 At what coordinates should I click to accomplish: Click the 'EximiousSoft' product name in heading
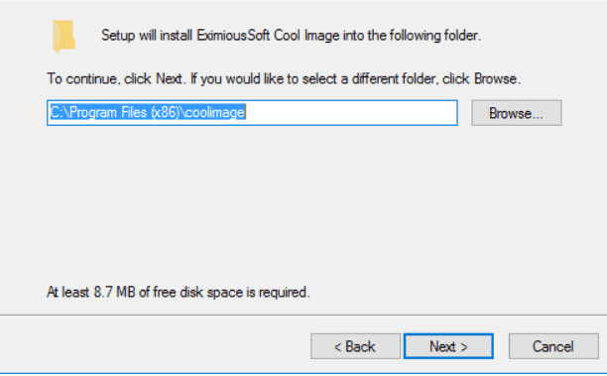(x=233, y=36)
